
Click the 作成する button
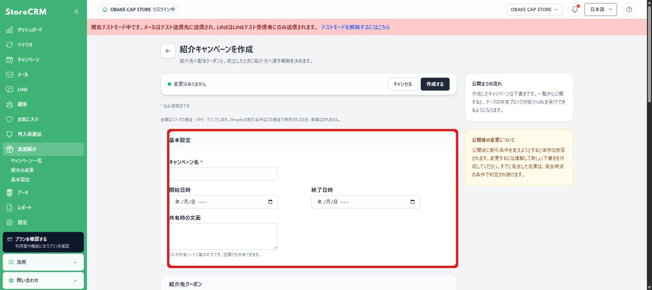(x=435, y=84)
